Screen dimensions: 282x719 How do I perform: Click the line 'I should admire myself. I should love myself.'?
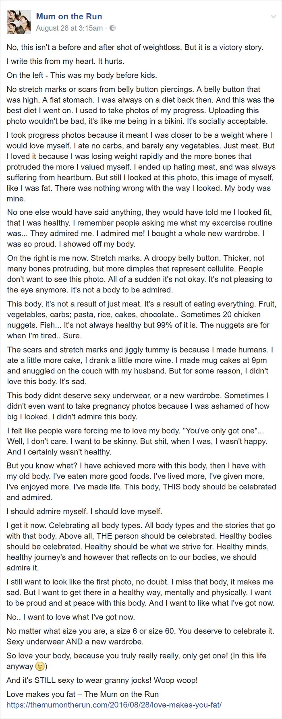(x=84, y=512)
